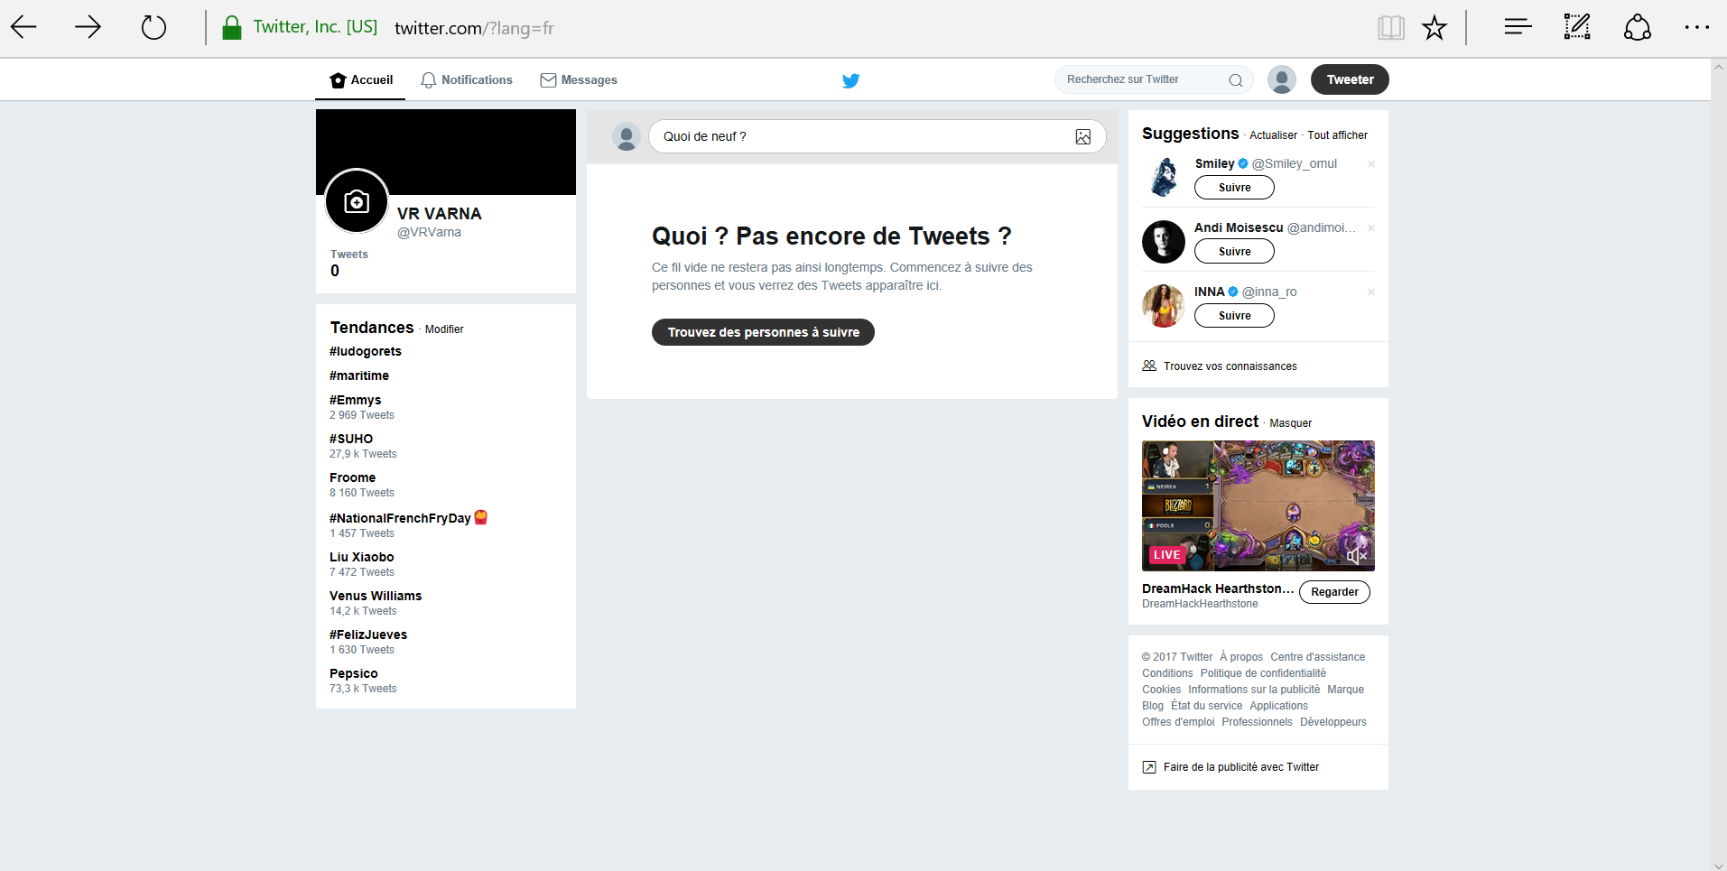Screen dimensions: 1727x871
Task: Click Actualiser in Suggestions
Action: click(1273, 135)
